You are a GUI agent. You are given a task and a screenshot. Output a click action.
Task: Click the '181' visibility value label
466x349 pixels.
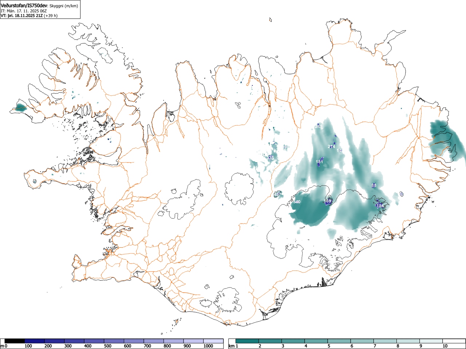coord(319,162)
